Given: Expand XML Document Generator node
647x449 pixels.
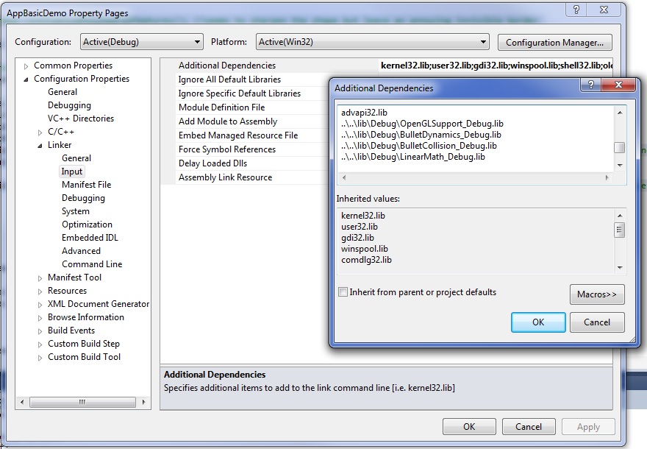Looking at the screenshot, I should click(40, 305).
